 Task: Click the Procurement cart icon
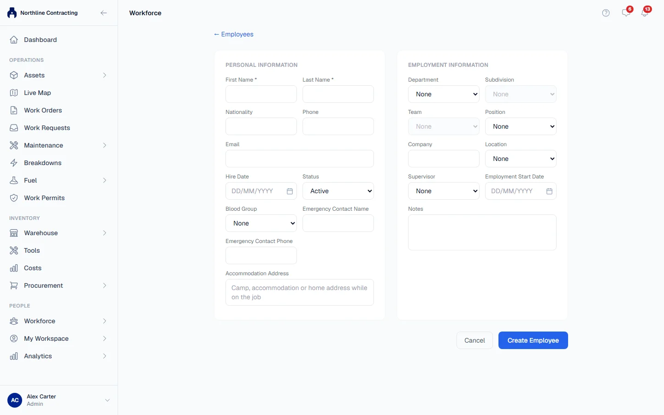[x=14, y=285]
